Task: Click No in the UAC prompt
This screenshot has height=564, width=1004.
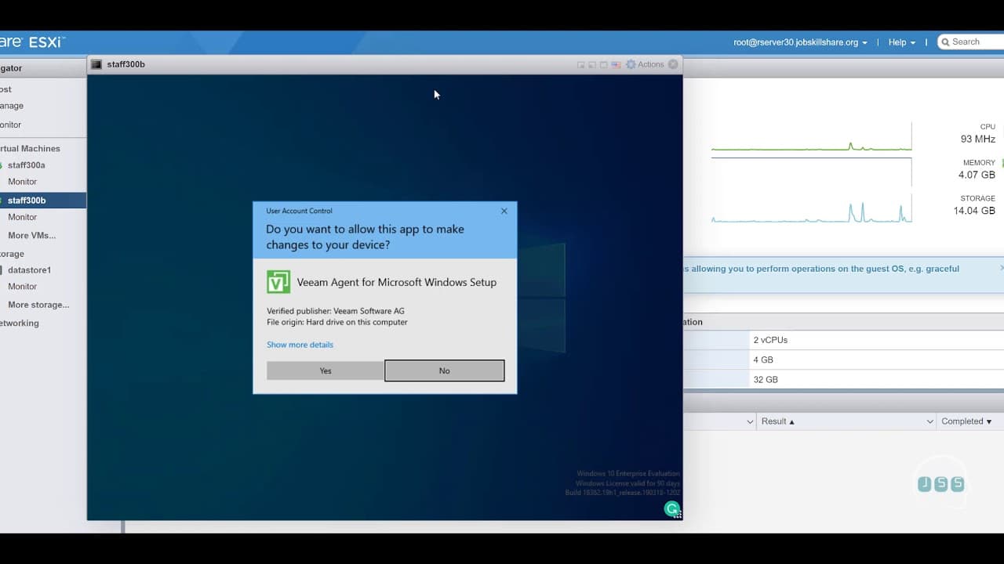Action: click(445, 371)
